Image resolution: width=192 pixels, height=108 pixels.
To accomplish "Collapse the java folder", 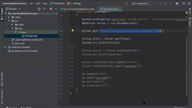I will [x=16, y=32].
